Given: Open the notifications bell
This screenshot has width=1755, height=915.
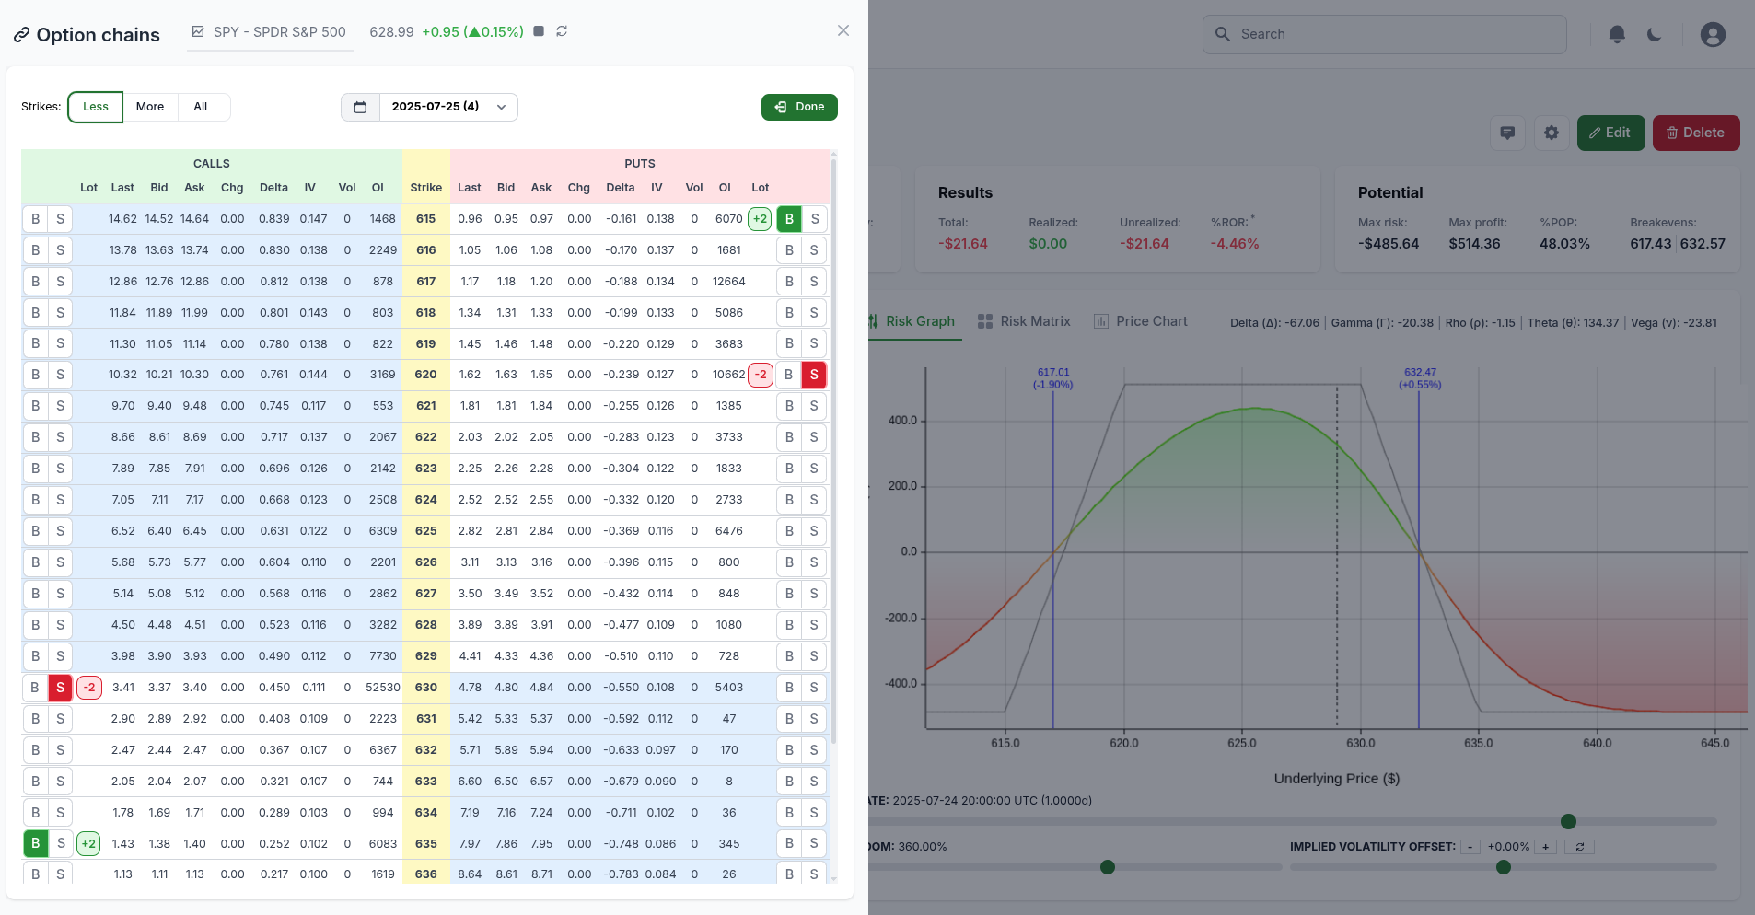Looking at the screenshot, I should [x=1616, y=34].
